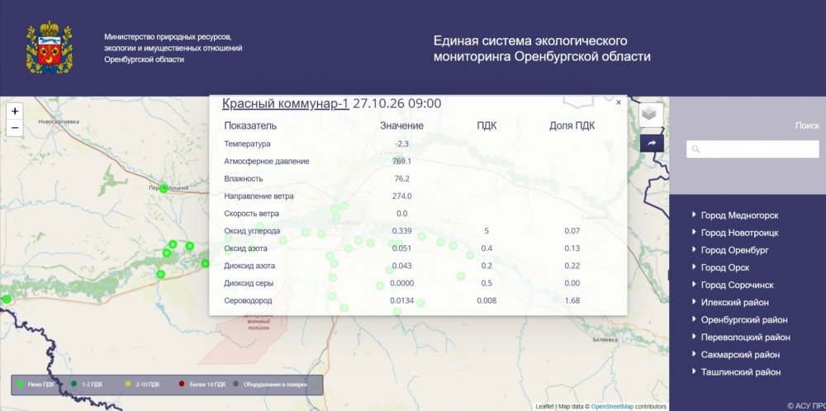826x411 pixels.
Task: Click the atmospheric pressure value 769.1
Action: point(402,161)
